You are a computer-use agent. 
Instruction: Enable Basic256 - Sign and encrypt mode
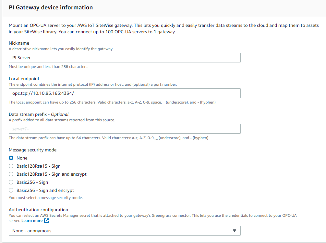(x=11, y=190)
